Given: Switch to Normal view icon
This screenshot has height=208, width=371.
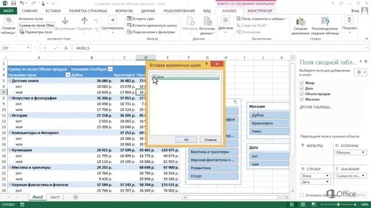Looking at the screenshot, I should click(292, 205).
